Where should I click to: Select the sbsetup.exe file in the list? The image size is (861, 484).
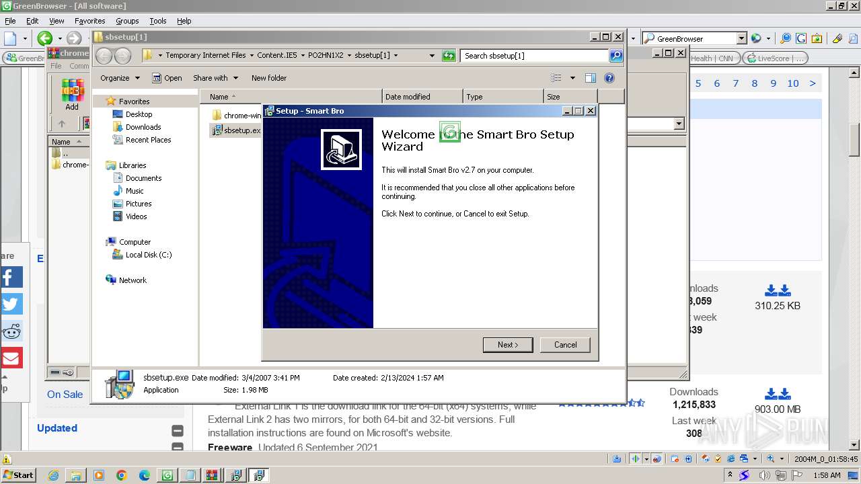[235, 130]
